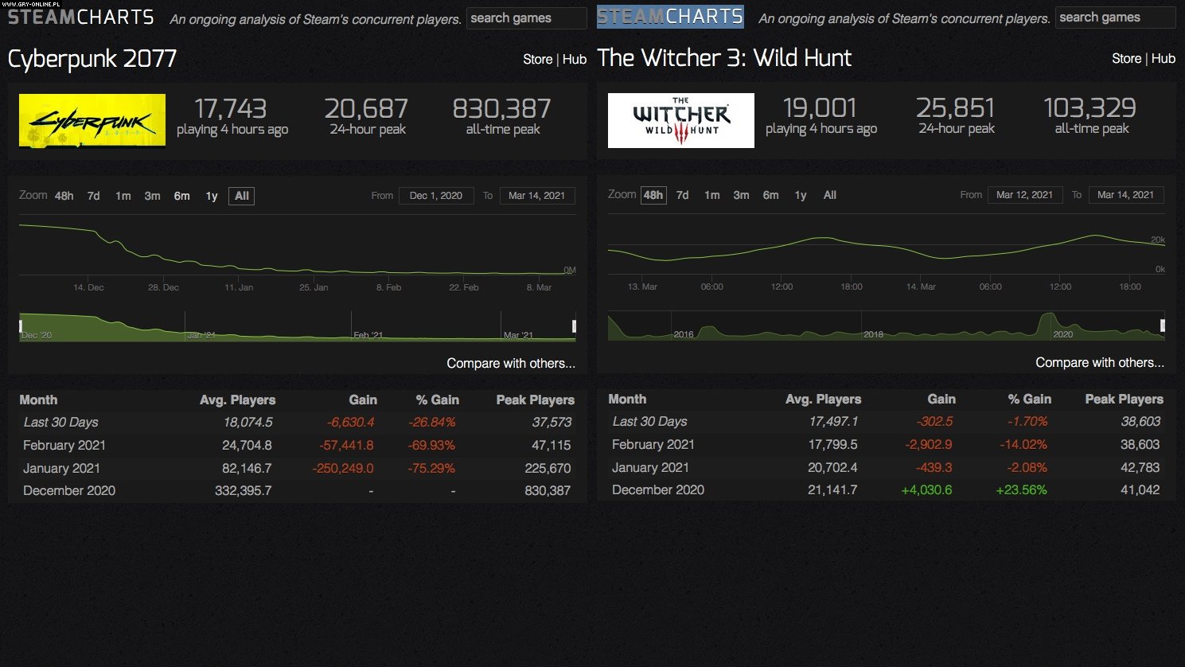
Task: Click the highlighted right SteamCharts logo
Action: pos(670,17)
